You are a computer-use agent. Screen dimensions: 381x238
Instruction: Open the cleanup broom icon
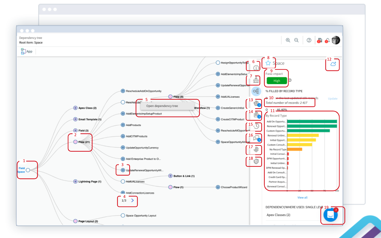256,80
